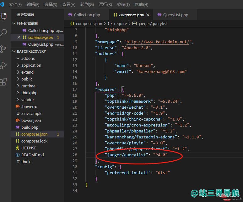The width and height of the screenshot is (243, 202).
Task: Open composer.lock file
Action: [37, 141]
